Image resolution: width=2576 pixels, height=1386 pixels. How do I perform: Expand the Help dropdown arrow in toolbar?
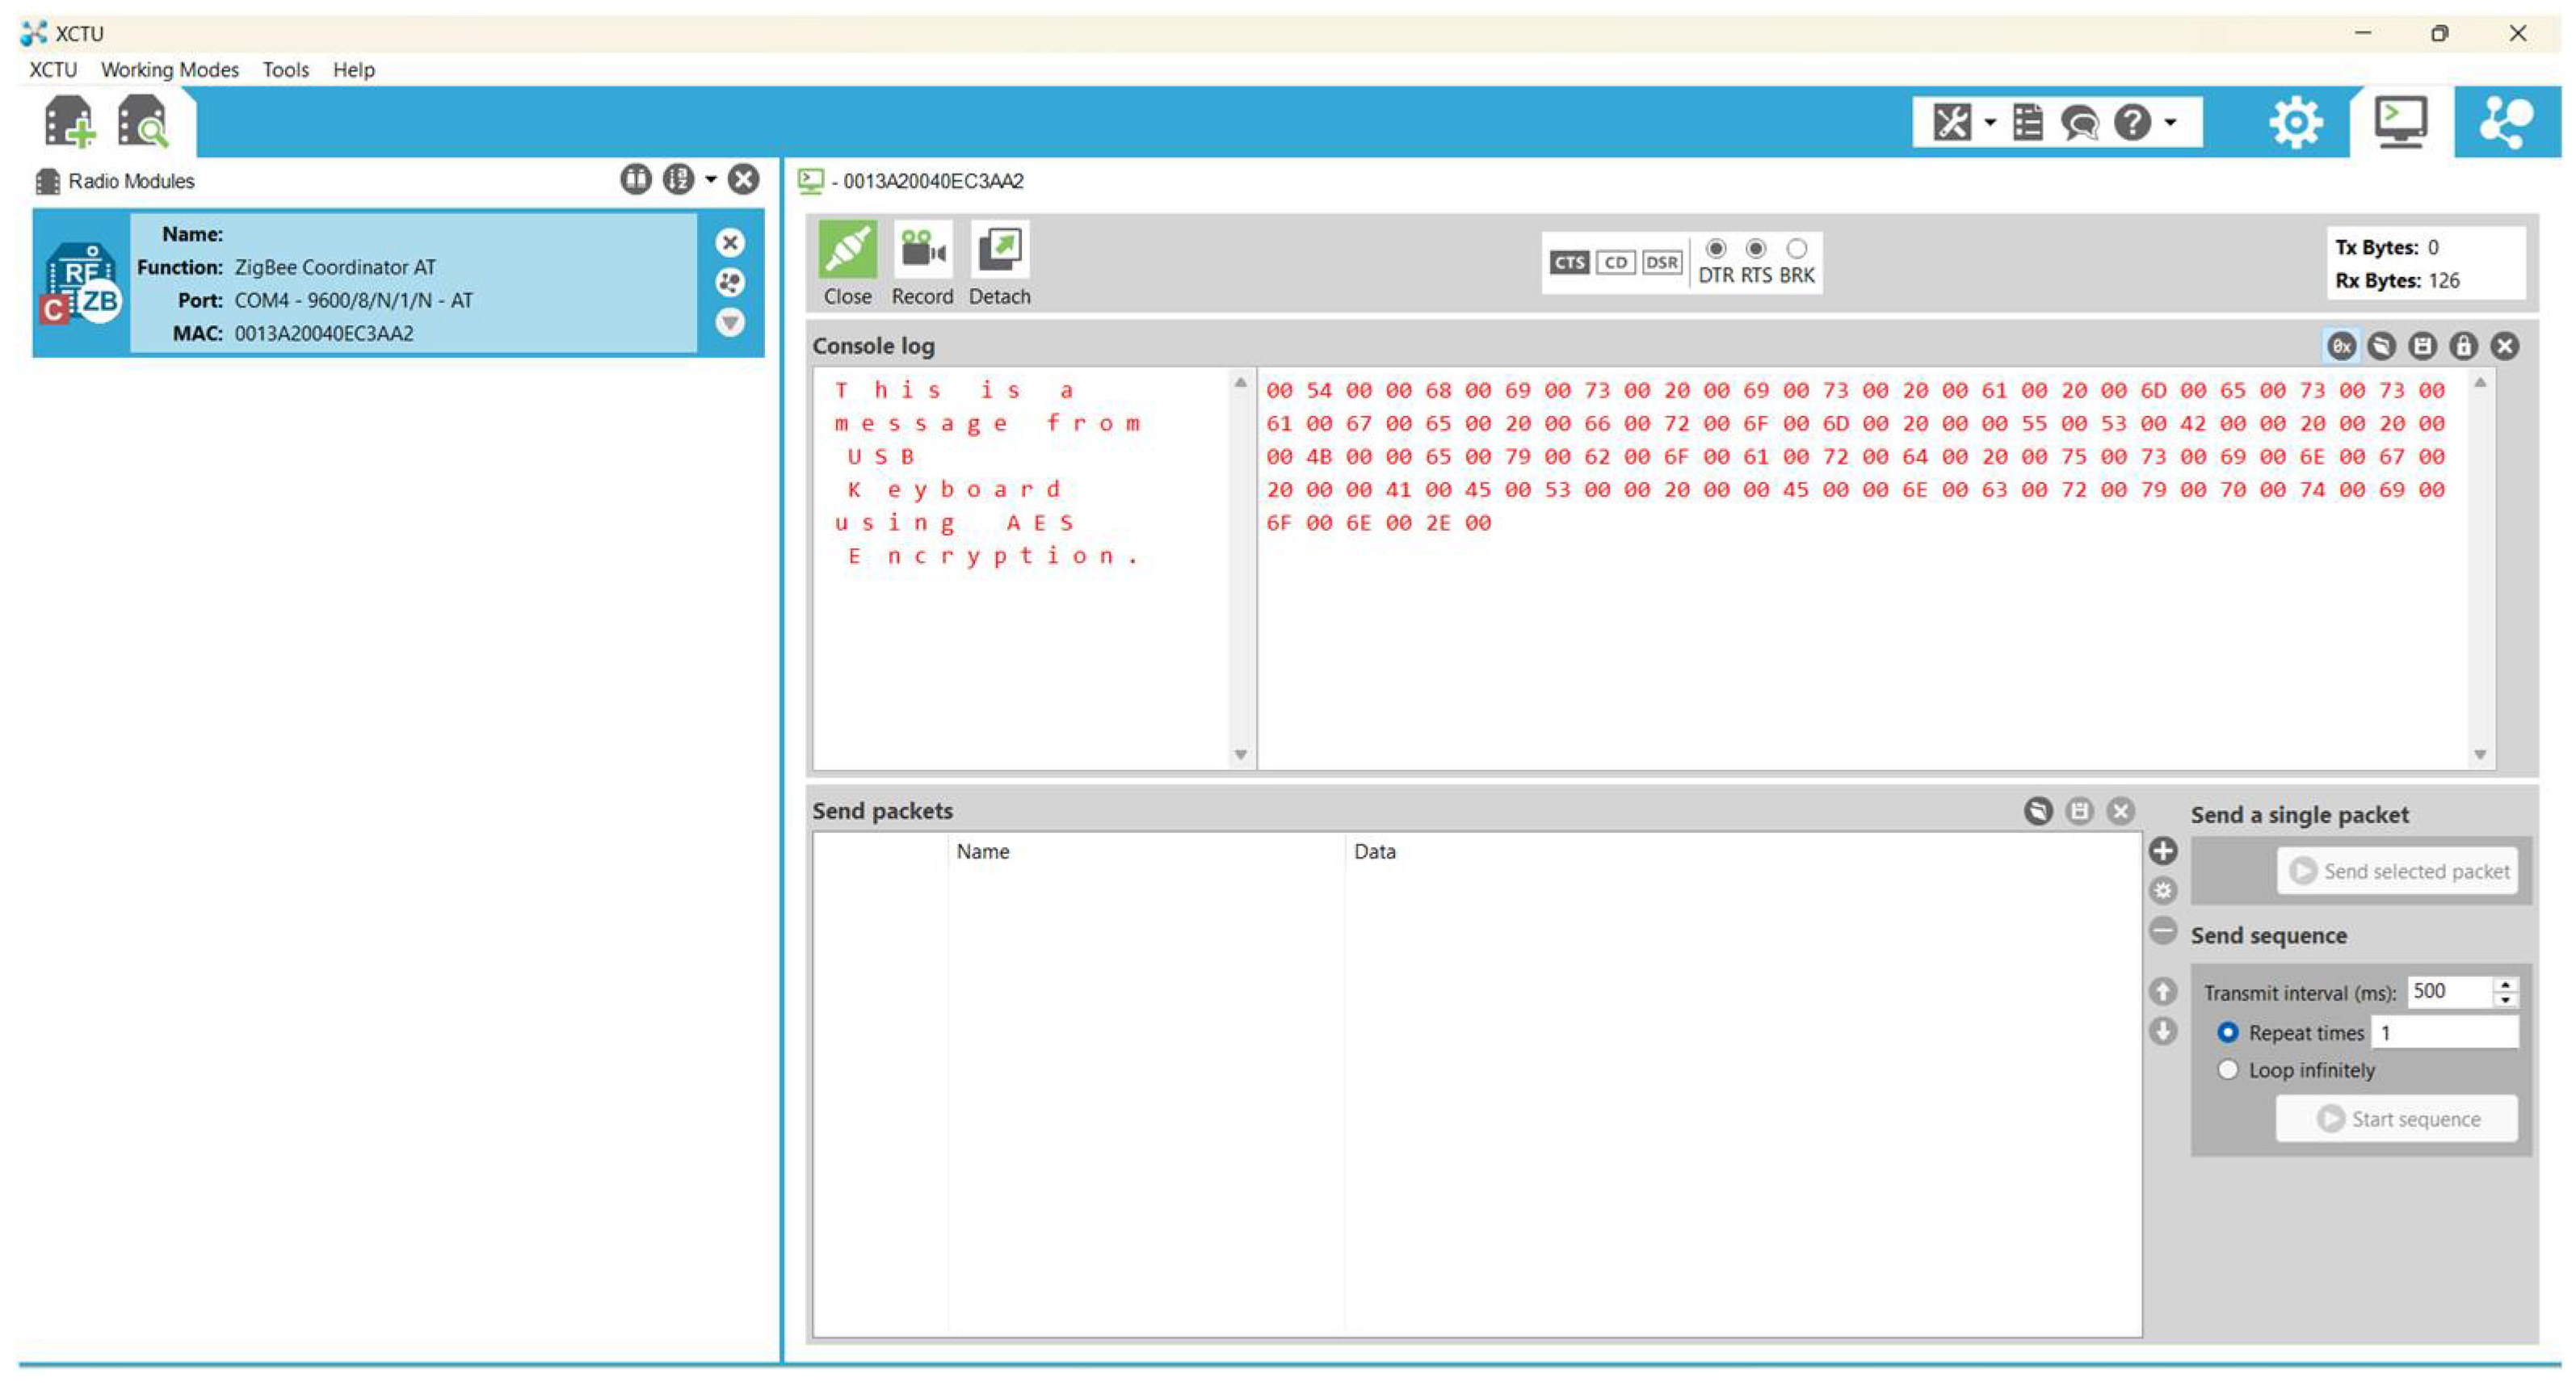[2170, 122]
